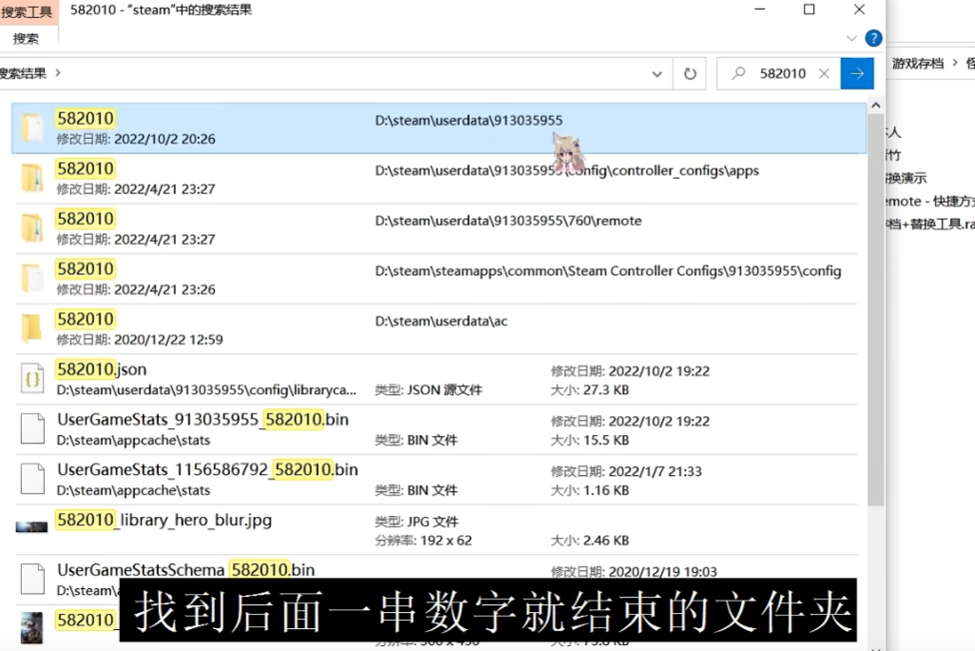Open 'mote - 快捷方式' item in background window

[x=930, y=202]
